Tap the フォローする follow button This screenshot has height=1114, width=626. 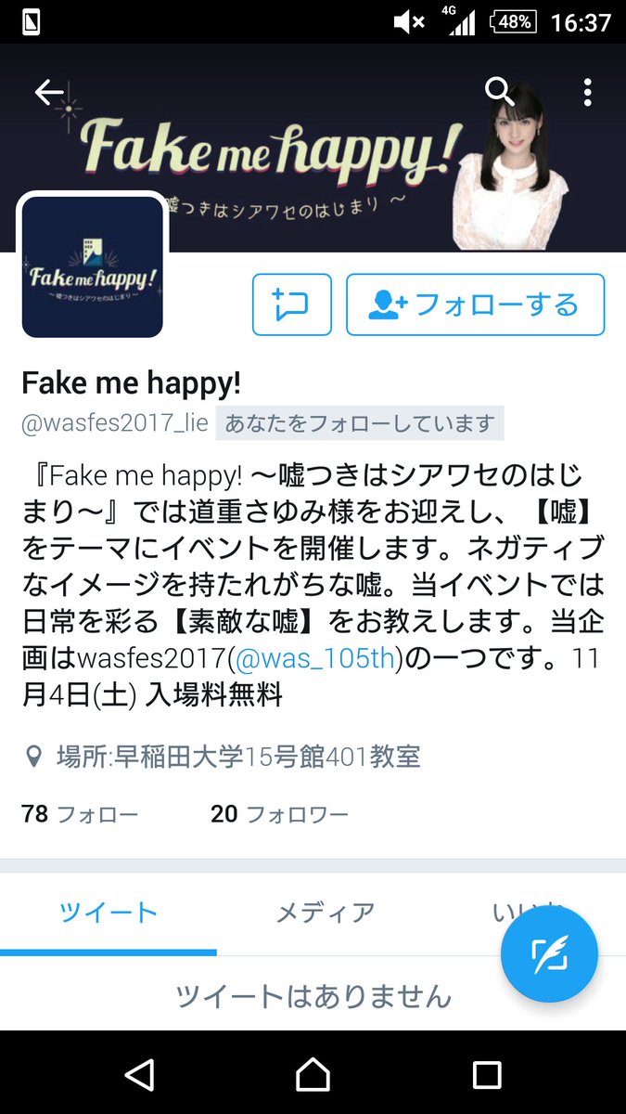click(475, 304)
